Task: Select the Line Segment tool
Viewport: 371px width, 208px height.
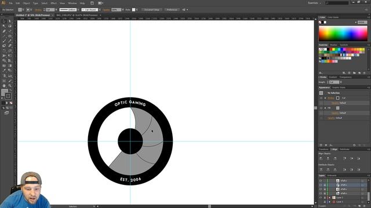Action: [x=4, y=36]
